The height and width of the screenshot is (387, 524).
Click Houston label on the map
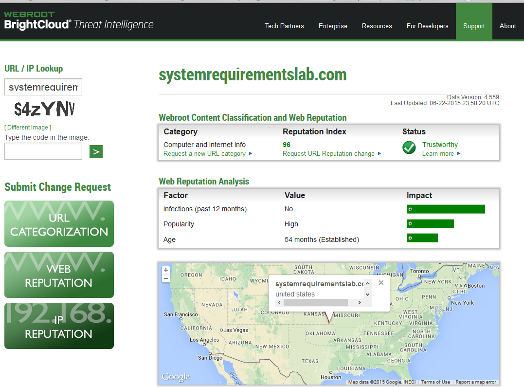(x=331, y=377)
